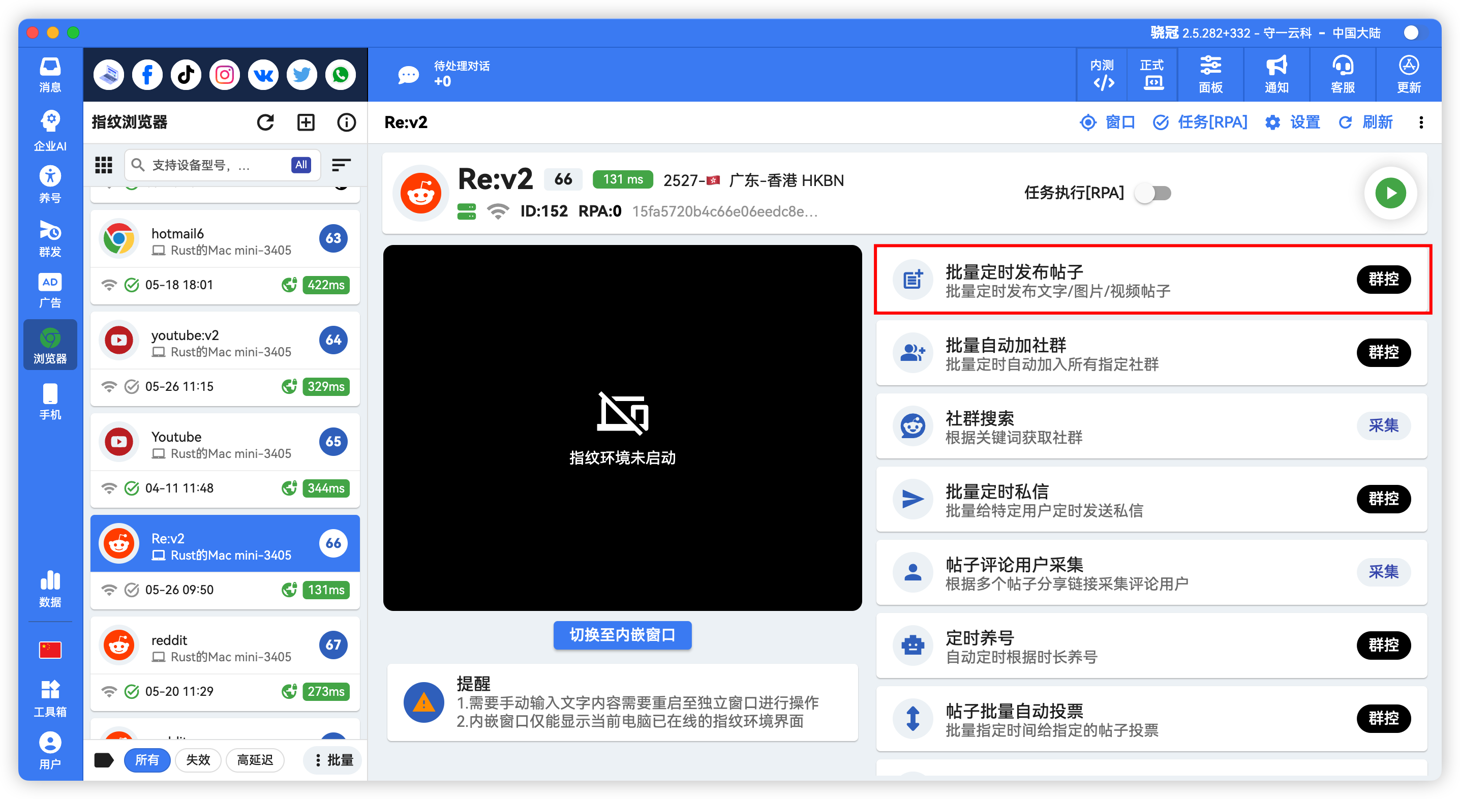Click 刷新 refresh in the header
The width and height of the screenshot is (1460, 799).
(x=1365, y=122)
